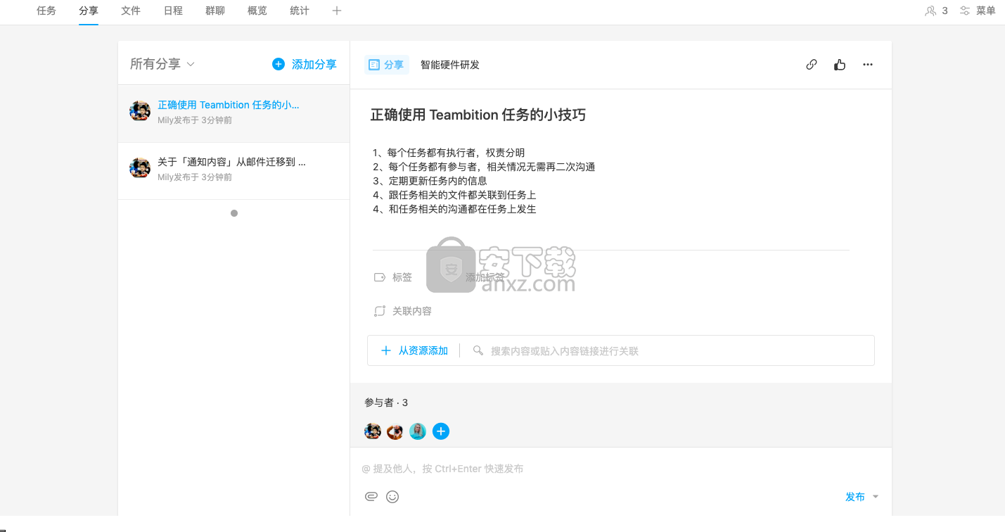Click the search magnifier icon in 关联 field
1005x532 pixels.
478,350
